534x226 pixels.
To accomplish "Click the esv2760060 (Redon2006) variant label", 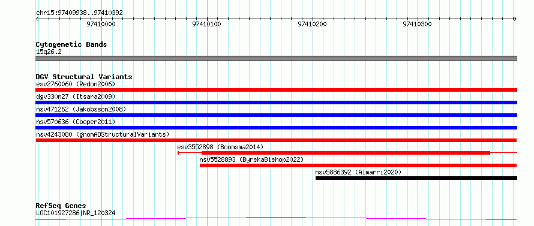I will tap(76, 84).
